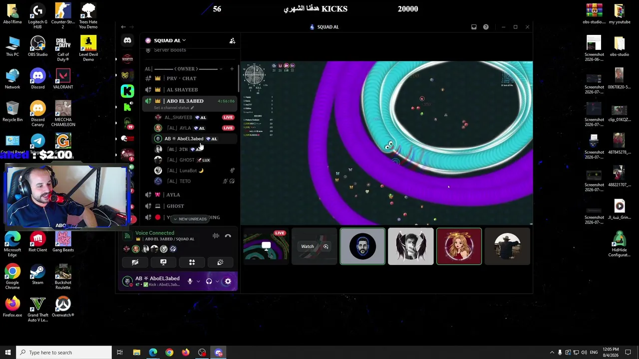This screenshot has width=639, height=359.
Task: Jump to NEW UNREADS
Action: [190, 219]
